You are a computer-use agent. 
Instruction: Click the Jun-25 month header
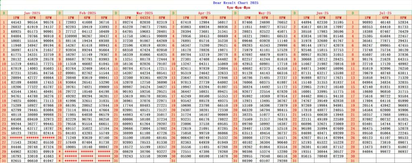point(322,13)
